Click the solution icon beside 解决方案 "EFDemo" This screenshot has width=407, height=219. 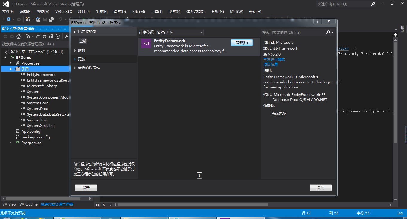pos(7,52)
